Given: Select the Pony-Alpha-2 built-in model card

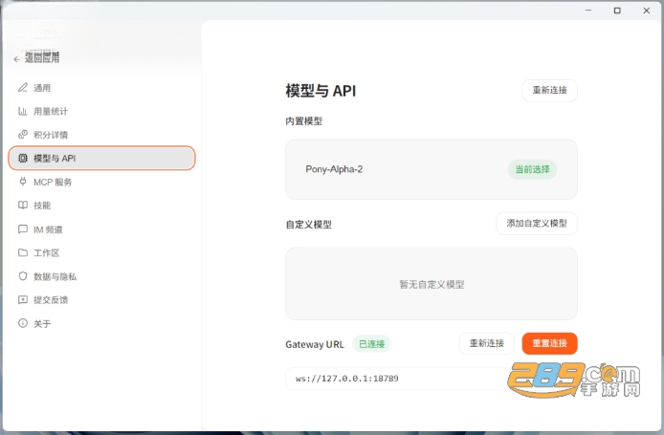Looking at the screenshot, I should (432, 169).
